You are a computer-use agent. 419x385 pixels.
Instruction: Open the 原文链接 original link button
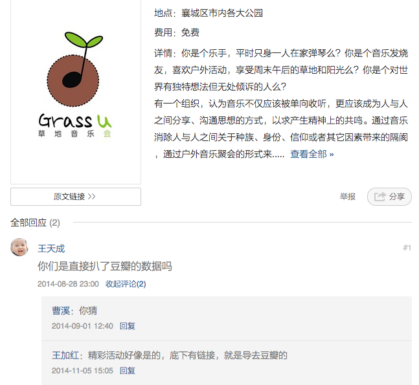point(76,197)
